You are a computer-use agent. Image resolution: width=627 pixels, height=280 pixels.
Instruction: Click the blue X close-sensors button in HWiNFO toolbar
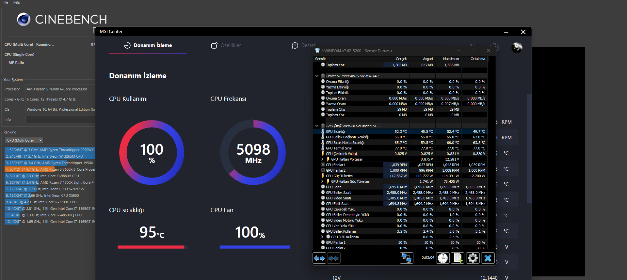pos(488,258)
